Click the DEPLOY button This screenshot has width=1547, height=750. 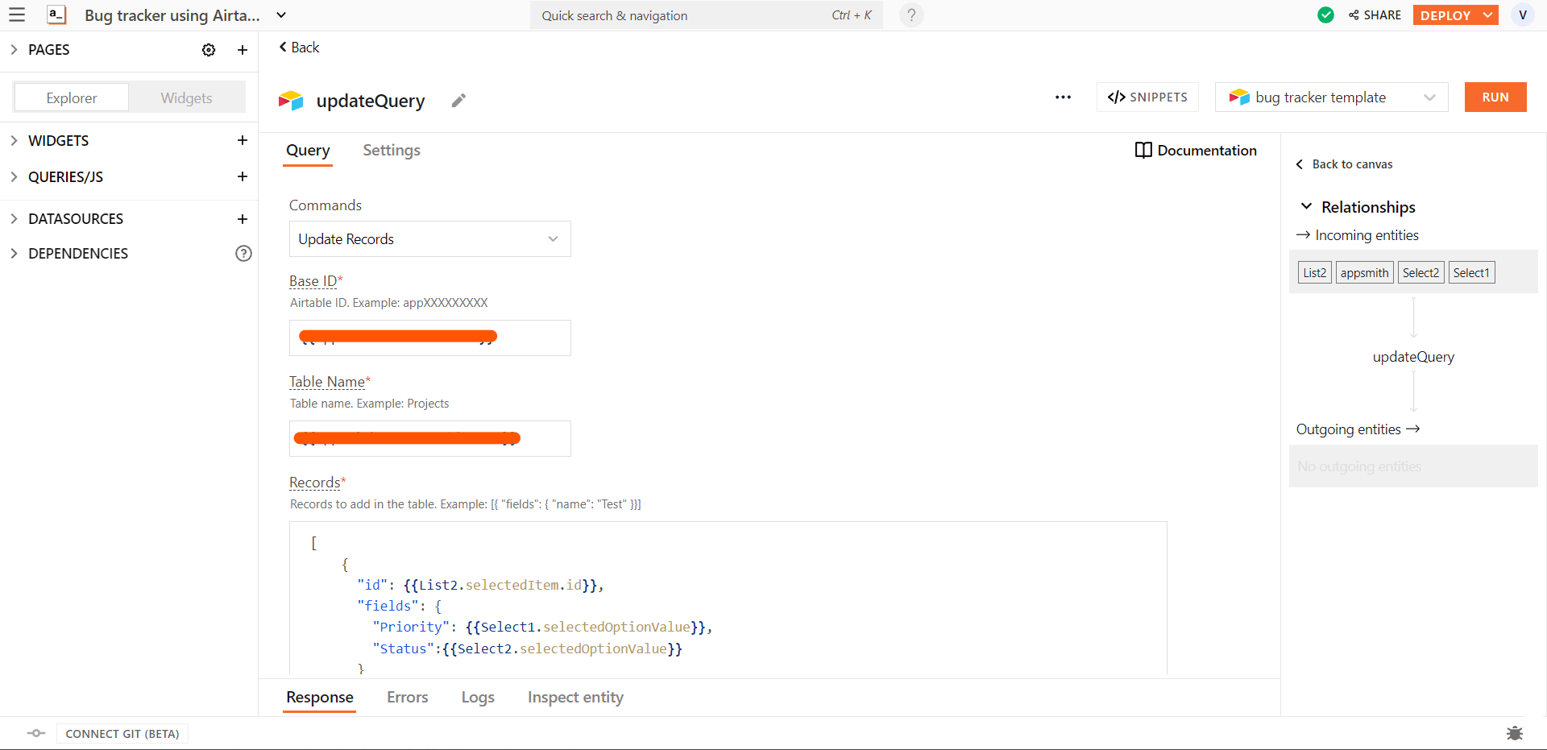pos(1445,15)
